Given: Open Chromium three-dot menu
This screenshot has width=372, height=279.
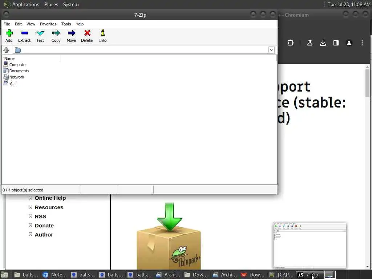Looking at the screenshot, I should coord(362,43).
